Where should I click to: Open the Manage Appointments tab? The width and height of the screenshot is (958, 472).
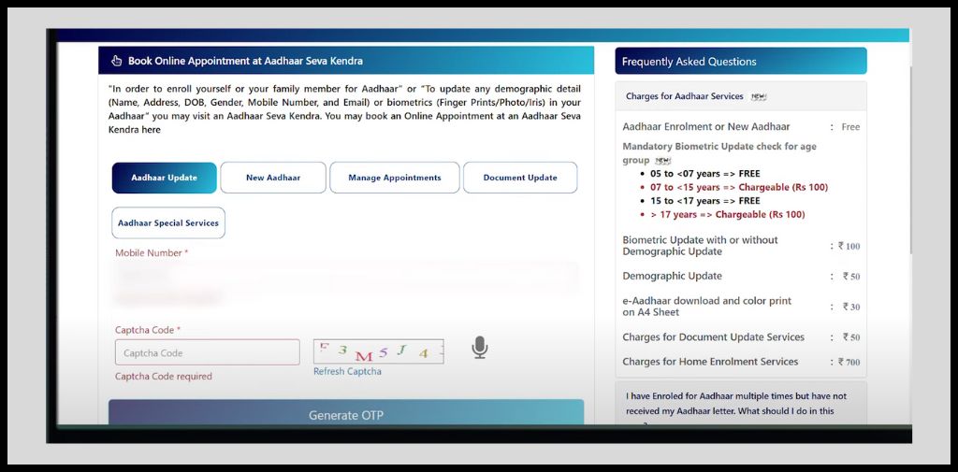(395, 178)
